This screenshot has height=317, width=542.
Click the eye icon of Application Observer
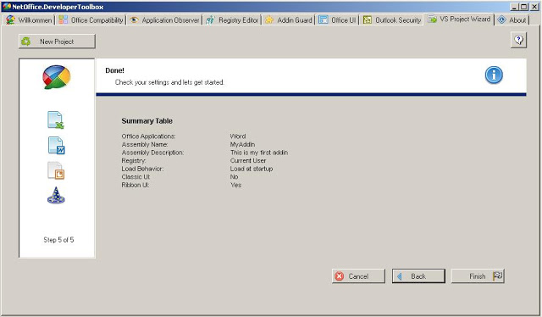pos(134,20)
